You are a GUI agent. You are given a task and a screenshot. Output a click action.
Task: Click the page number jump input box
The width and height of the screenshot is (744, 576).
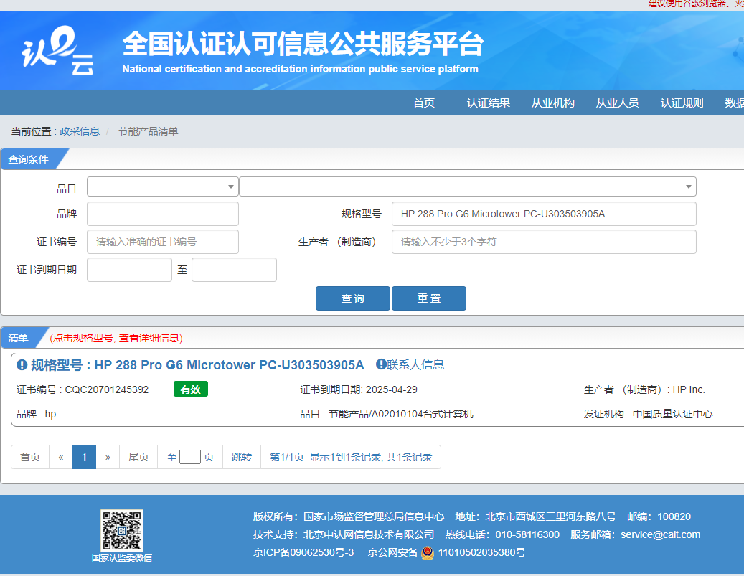pyautogui.click(x=190, y=457)
